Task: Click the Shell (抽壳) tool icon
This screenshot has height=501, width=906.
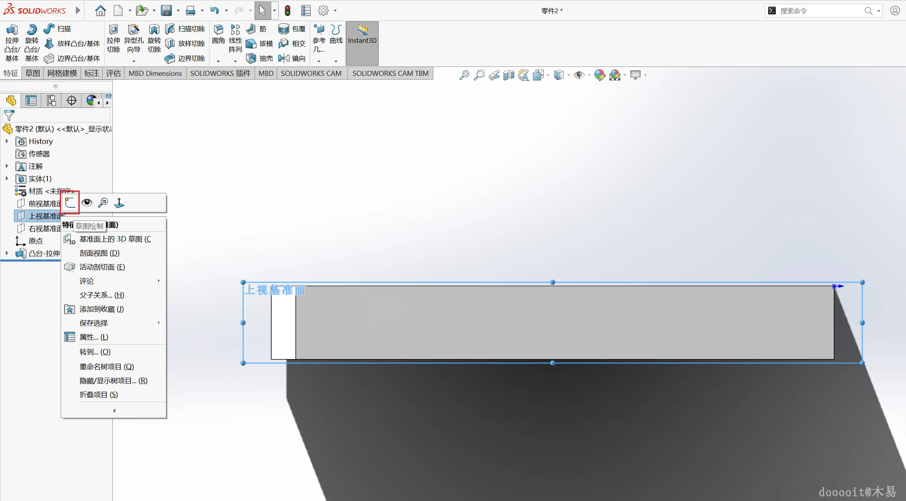Action: click(x=251, y=58)
